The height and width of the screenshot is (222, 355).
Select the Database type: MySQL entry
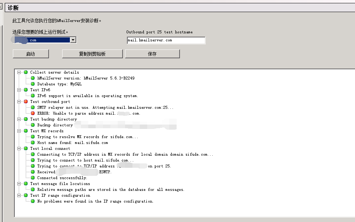click(59, 84)
